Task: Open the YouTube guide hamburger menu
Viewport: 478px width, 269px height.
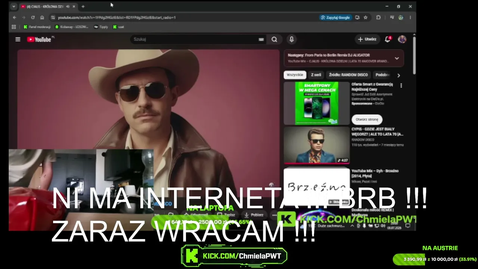Action: 18,39
